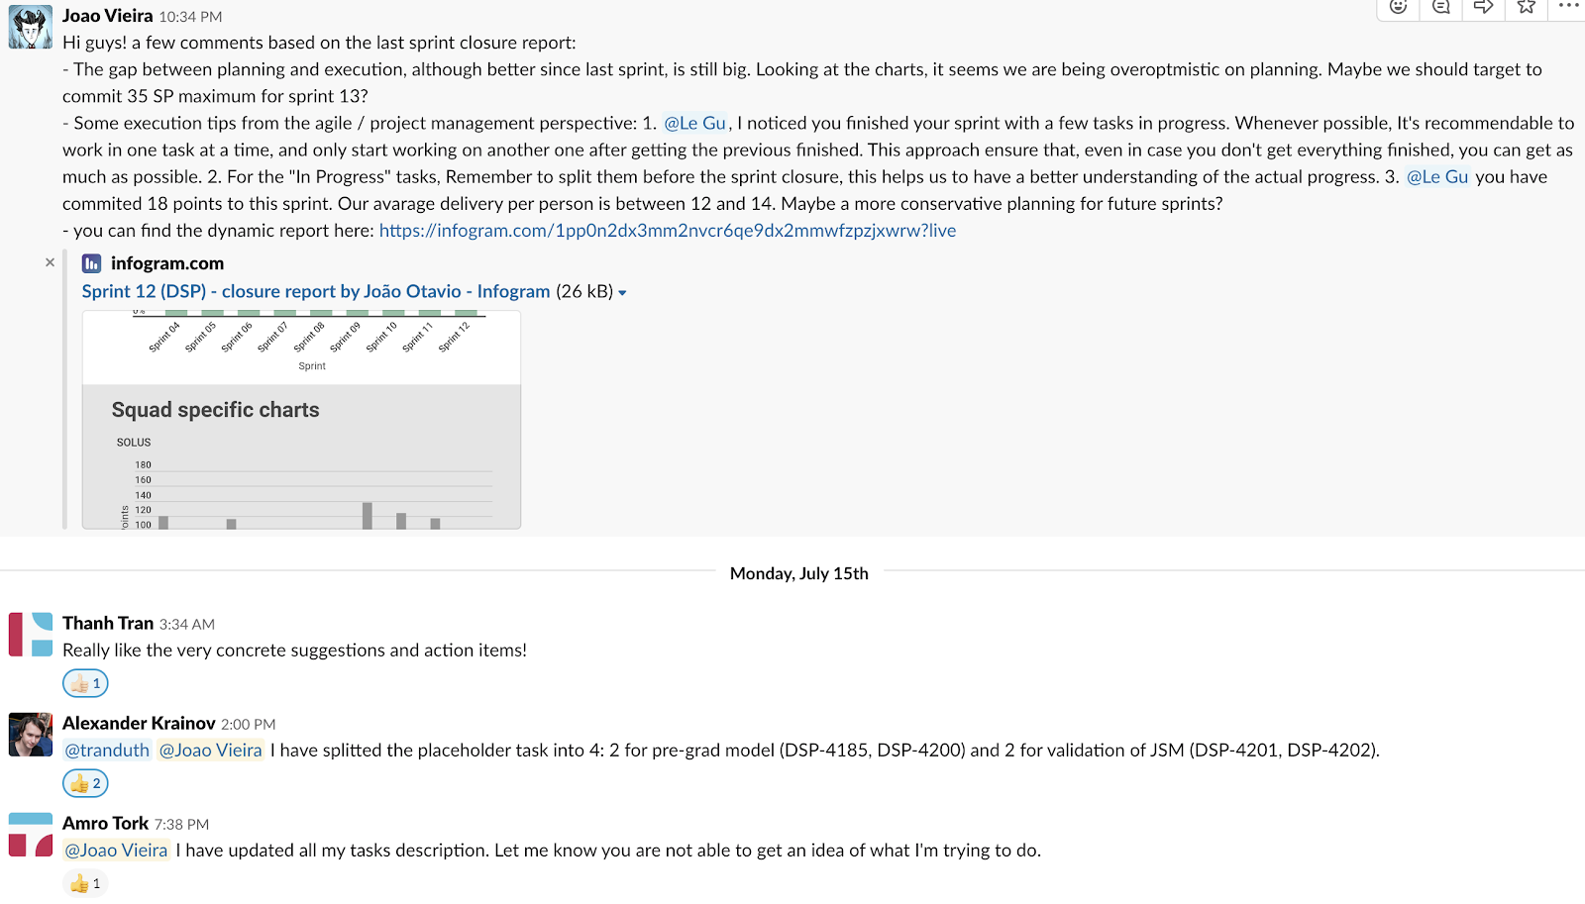1585x904 pixels.
Task: Save Joao's message with the star icon
Action: pos(1525,9)
